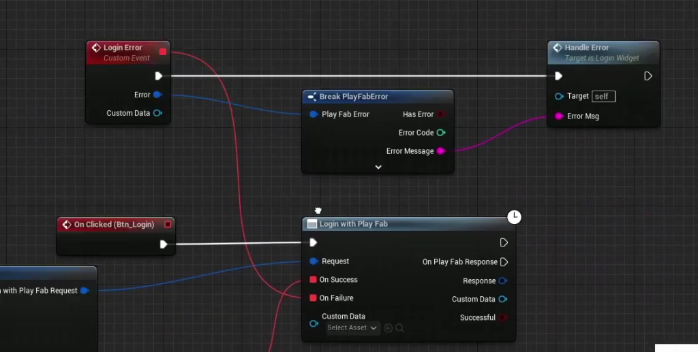Select the Error Message magenta output pin

click(x=441, y=151)
